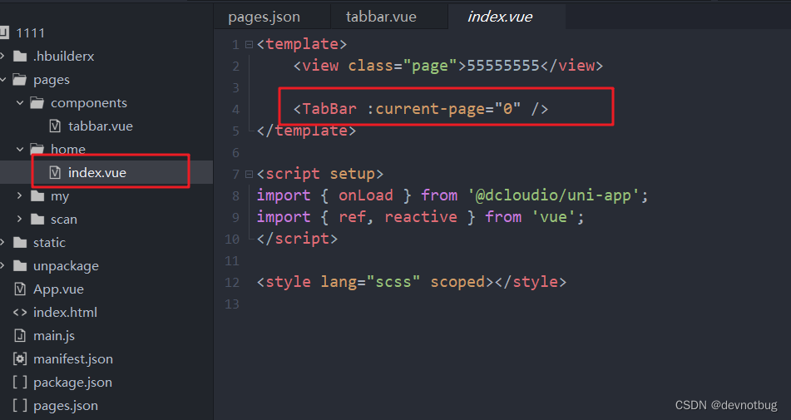Expand the scan folder chevron
The width and height of the screenshot is (791, 420).
pyautogui.click(x=20, y=219)
